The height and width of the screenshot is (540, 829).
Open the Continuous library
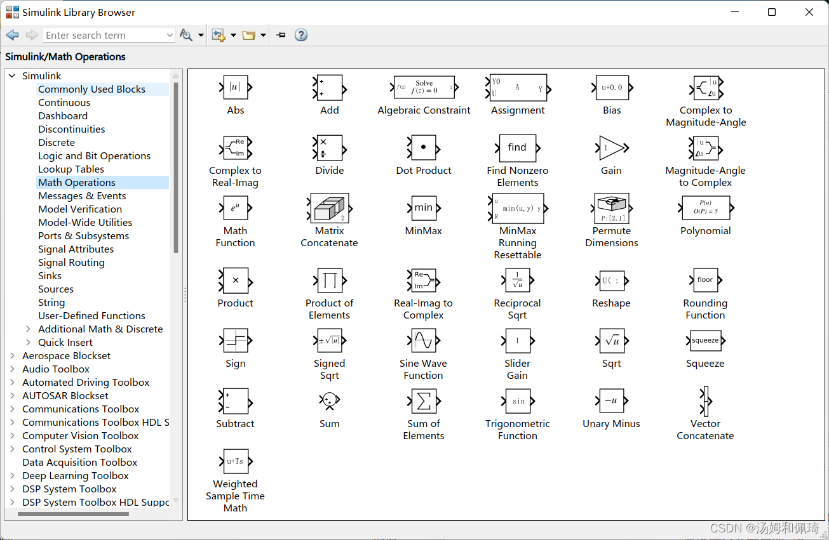(64, 103)
